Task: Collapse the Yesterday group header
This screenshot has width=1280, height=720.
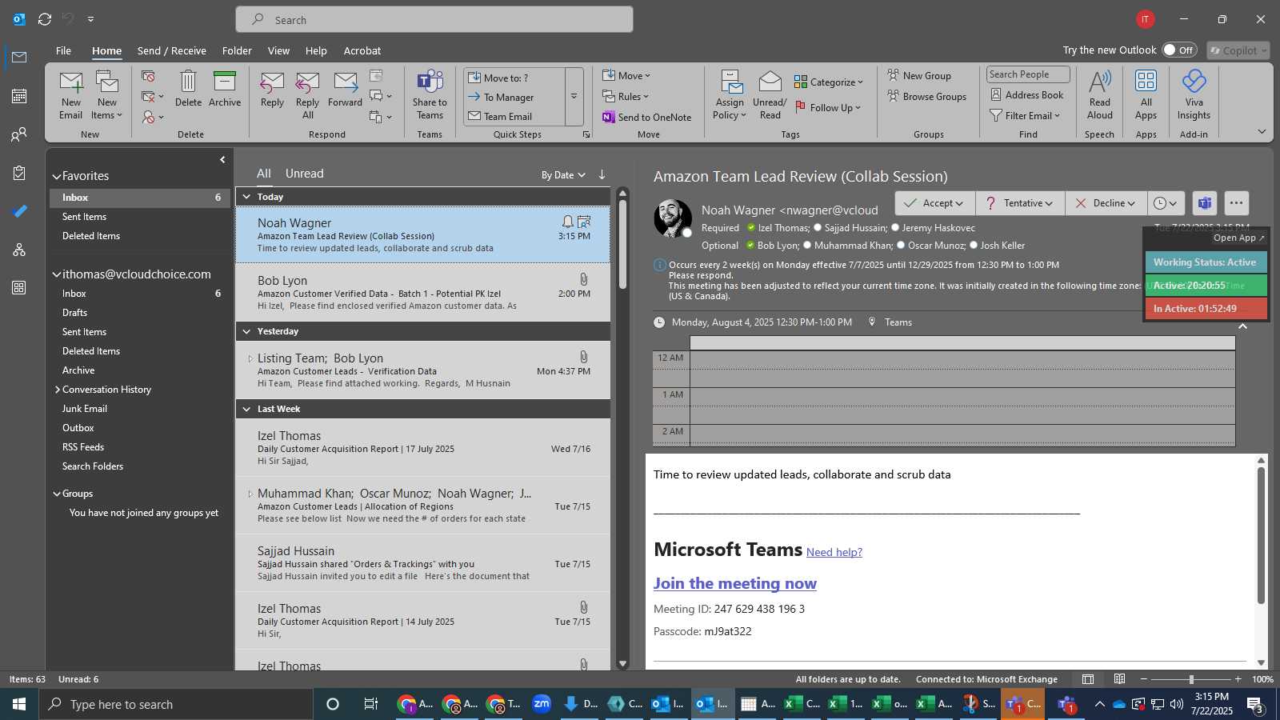Action: [x=246, y=331]
